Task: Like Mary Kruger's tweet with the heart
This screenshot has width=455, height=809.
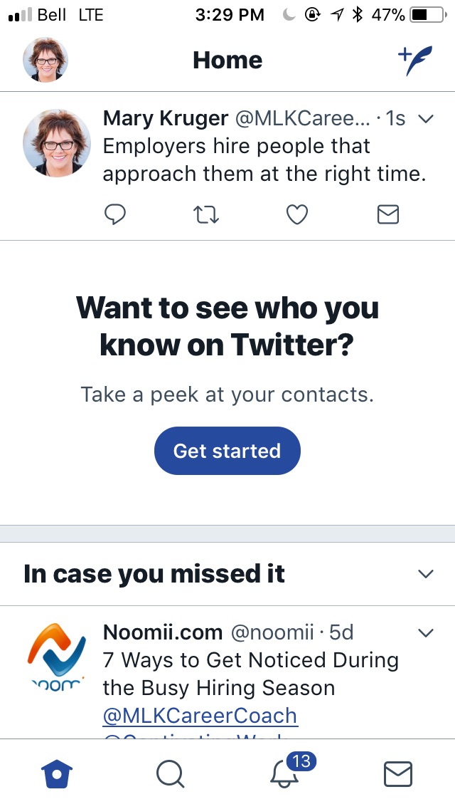Action: (x=296, y=214)
